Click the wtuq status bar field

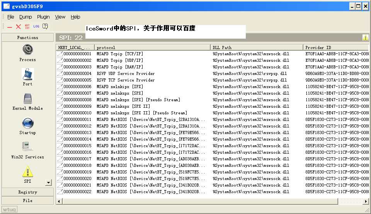(x=9, y=209)
